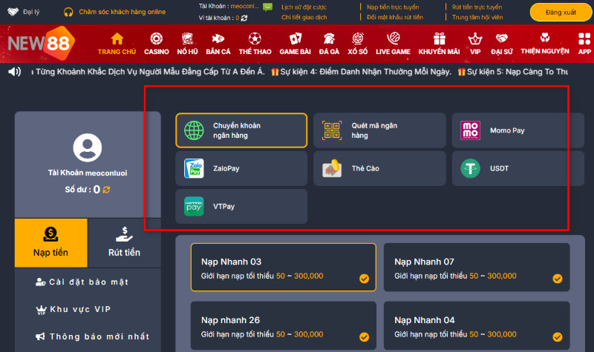Select the Nạp Nhanh 03 channel
Image resolution: width=594 pixels, height=352 pixels.
coord(284,268)
